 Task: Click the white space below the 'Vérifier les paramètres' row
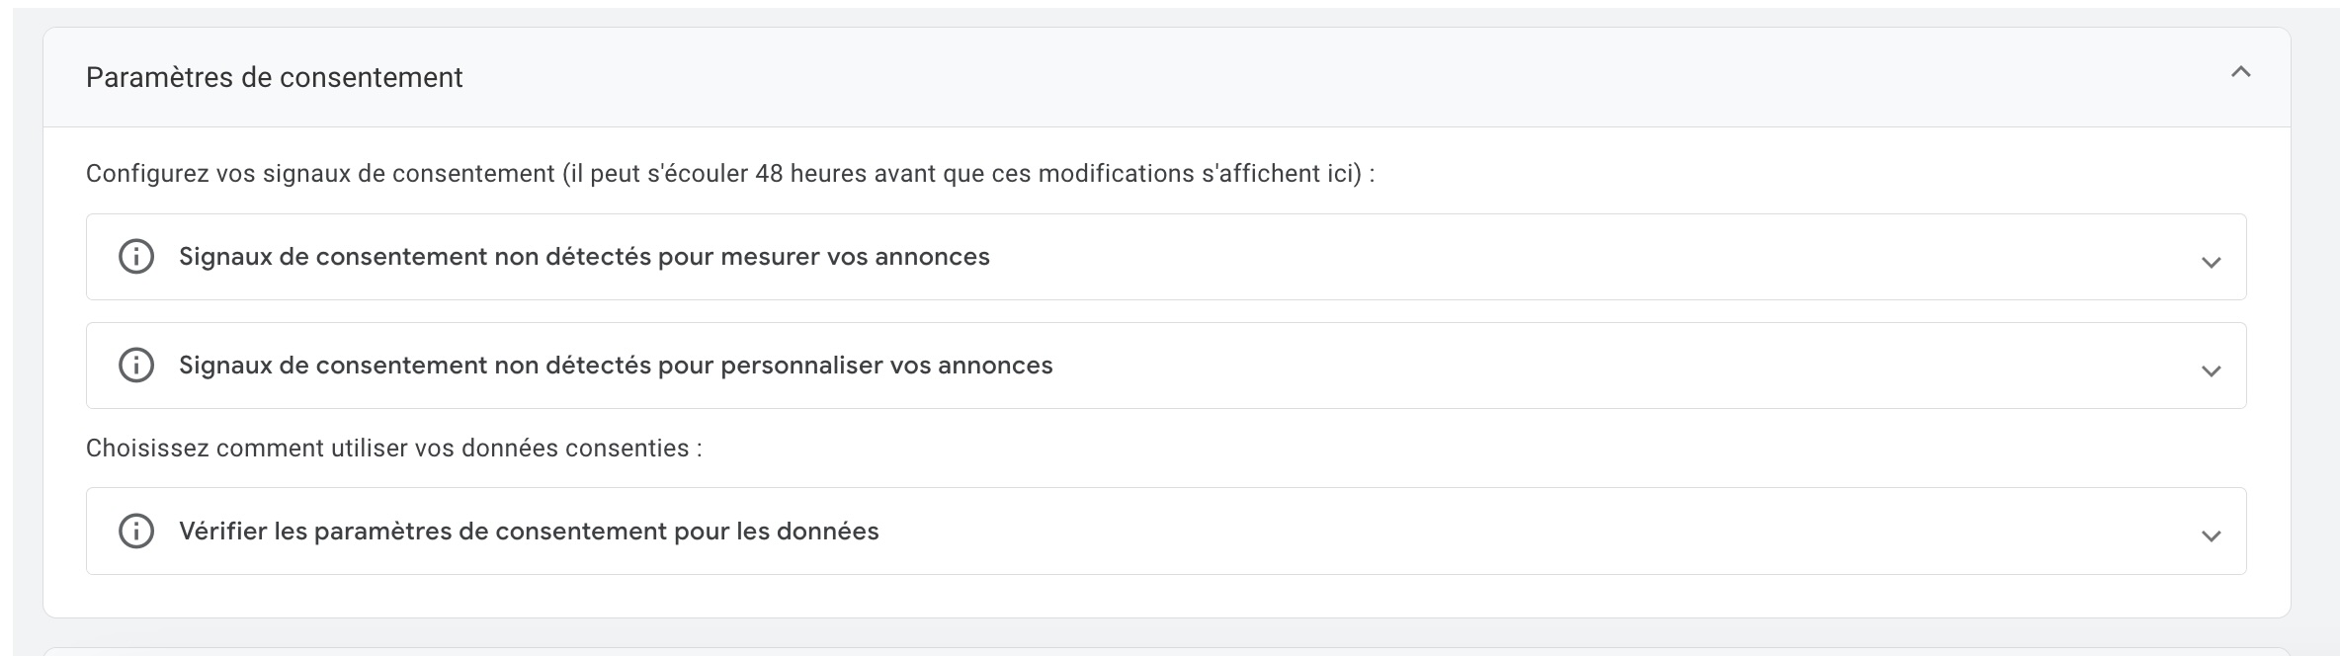click(1166, 596)
